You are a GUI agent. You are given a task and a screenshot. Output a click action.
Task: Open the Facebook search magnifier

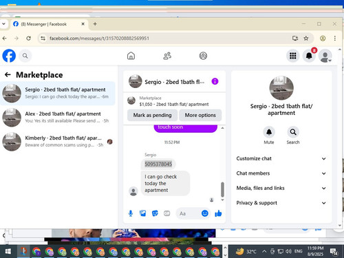(25, 56)
